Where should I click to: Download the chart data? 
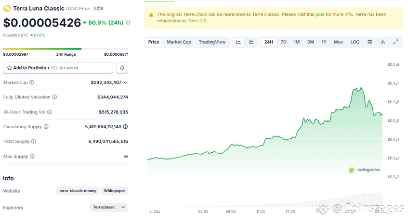(x=382, y=42)
